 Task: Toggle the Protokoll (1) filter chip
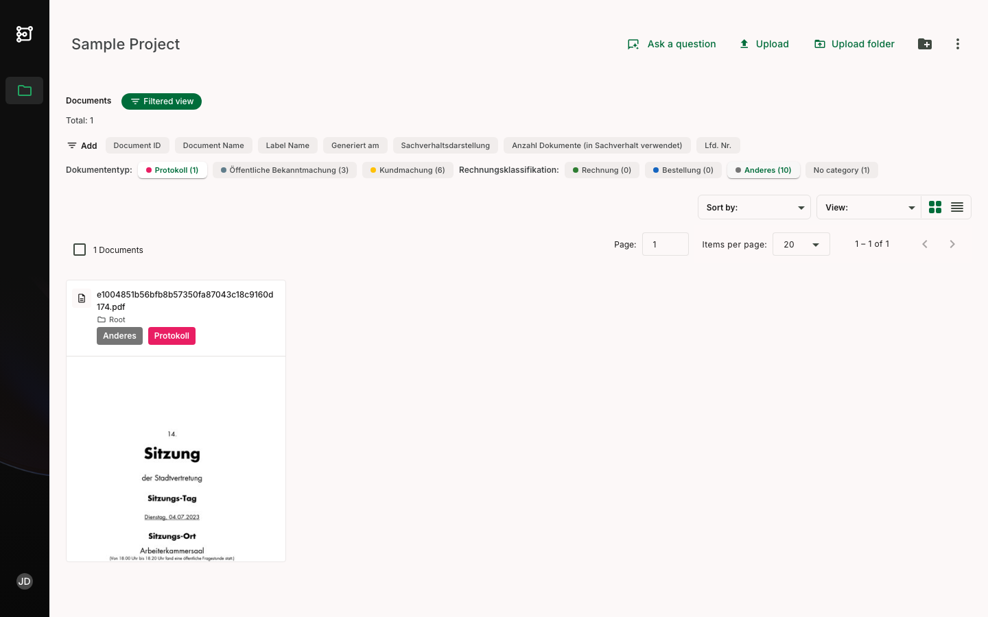point(172,170)
